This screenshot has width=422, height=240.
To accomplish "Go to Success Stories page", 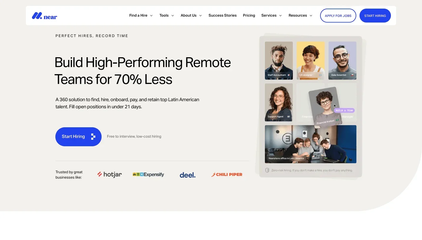I will click(222, 15).
